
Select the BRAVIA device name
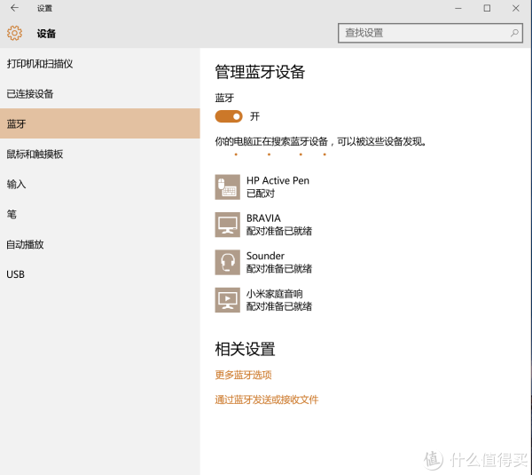(263, 218)
